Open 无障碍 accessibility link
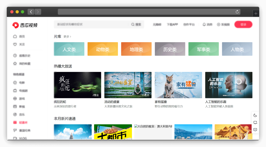This screenshot has width=266, height=147. pyautogui.click(x=157, y=25)
